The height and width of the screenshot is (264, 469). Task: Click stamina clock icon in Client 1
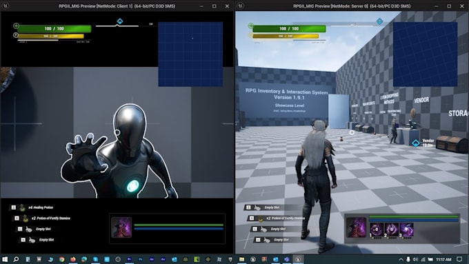tap(16, 35)
